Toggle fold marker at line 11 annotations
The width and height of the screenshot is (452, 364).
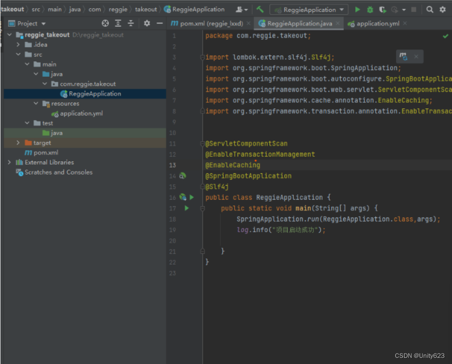(202, 144)
